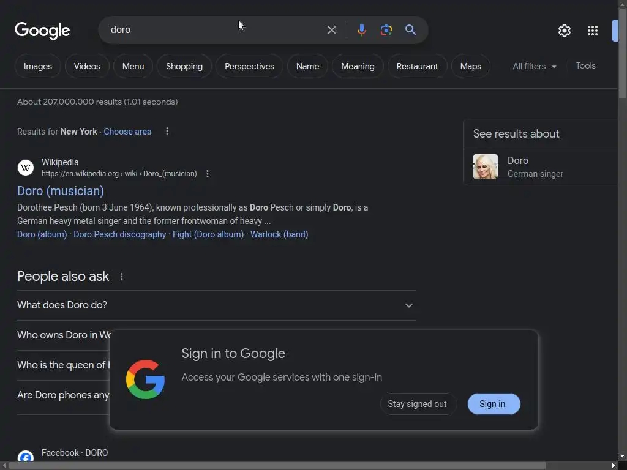Click the magnifying glass search icon
The width and height of the screenshot is (627, 470).
pyautogui.click(x=410, y=30)
